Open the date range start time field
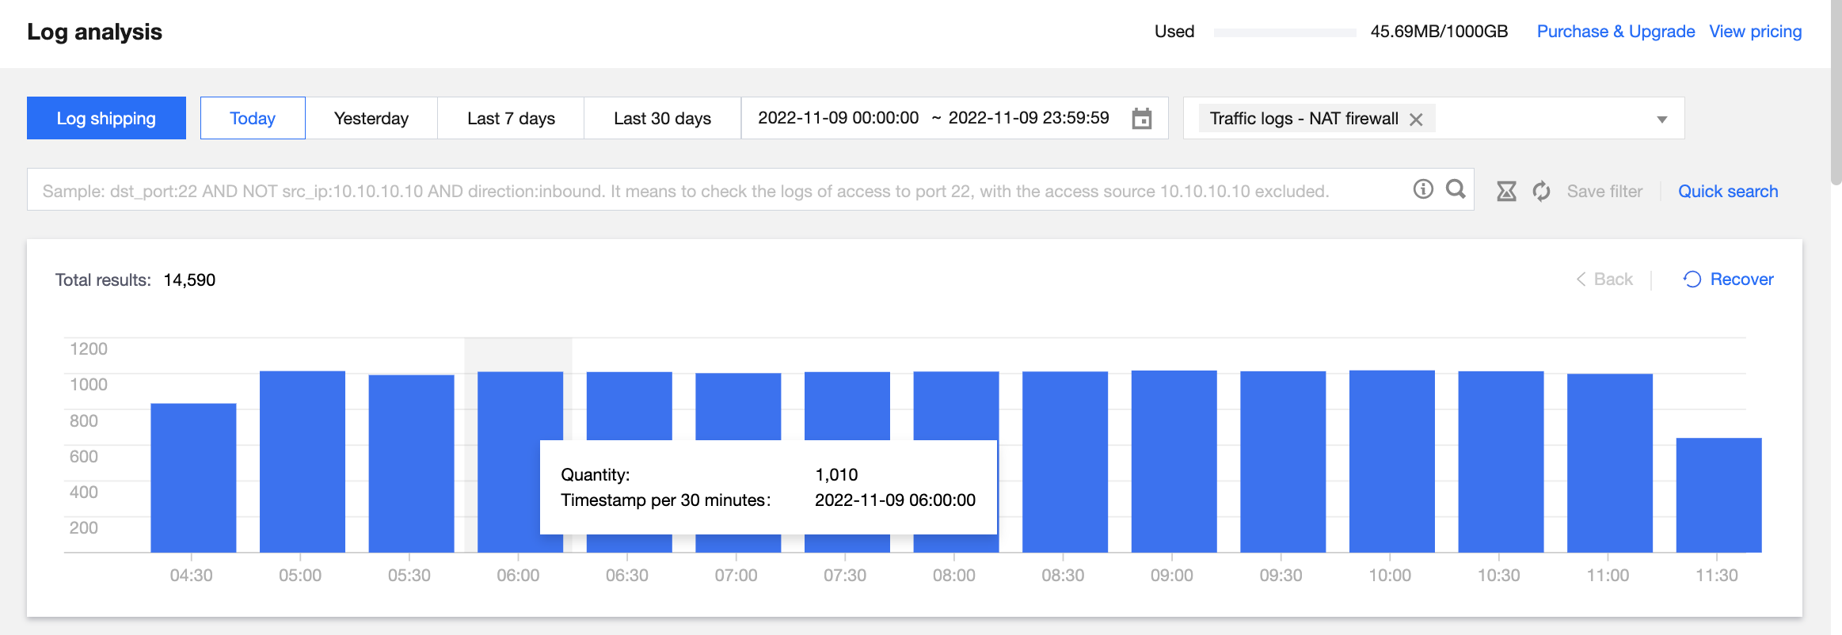This screenshot has width=1842, height=635. (x=838, y=118)
